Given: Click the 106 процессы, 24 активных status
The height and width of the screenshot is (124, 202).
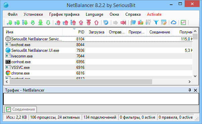Looking at the screenshot, I should pyautogui.click(x=55, y=117).
